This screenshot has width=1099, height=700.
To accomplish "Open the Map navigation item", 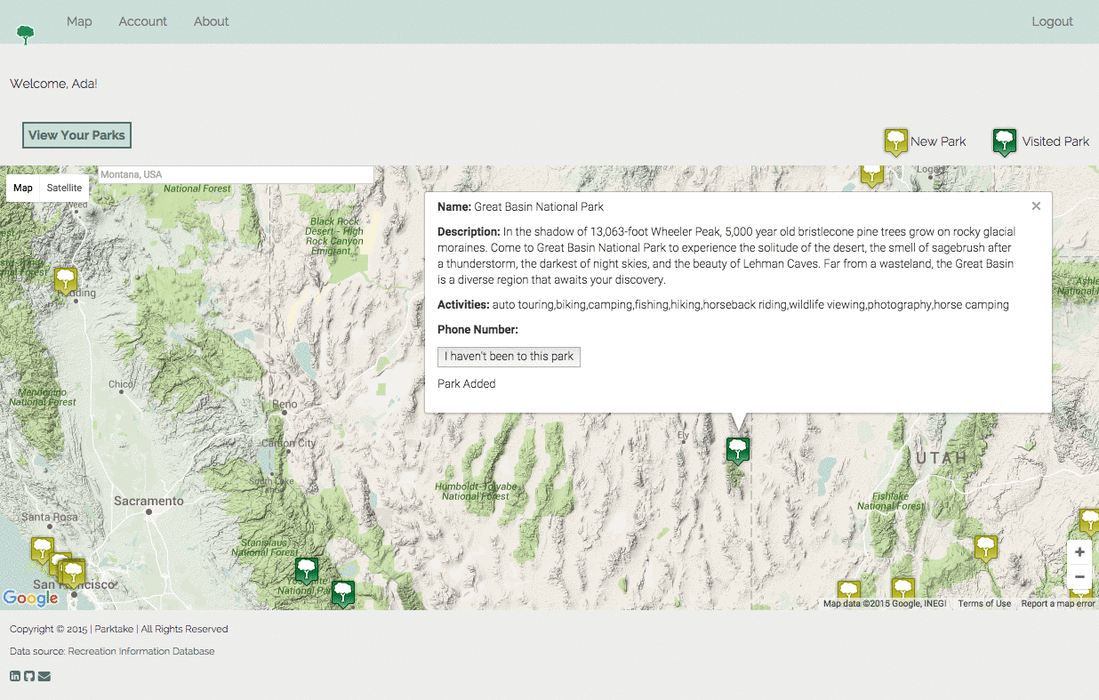I will (79, 21).
